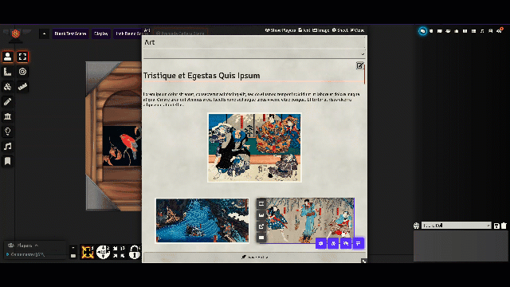Close the Art journal window
Screen dimensions: 510x287
[x=357, y=30]
